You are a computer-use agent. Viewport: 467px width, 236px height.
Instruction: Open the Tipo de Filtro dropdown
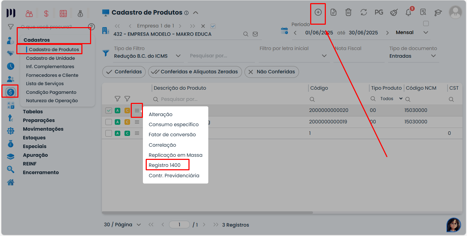[x=148, y=56]
